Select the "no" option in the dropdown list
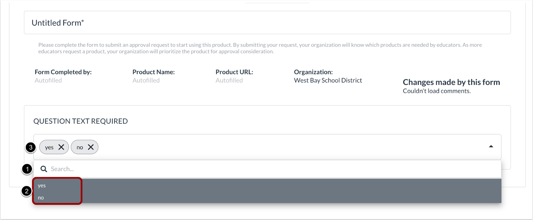Viewport: 533px width, 220px height. click(40, 197)
